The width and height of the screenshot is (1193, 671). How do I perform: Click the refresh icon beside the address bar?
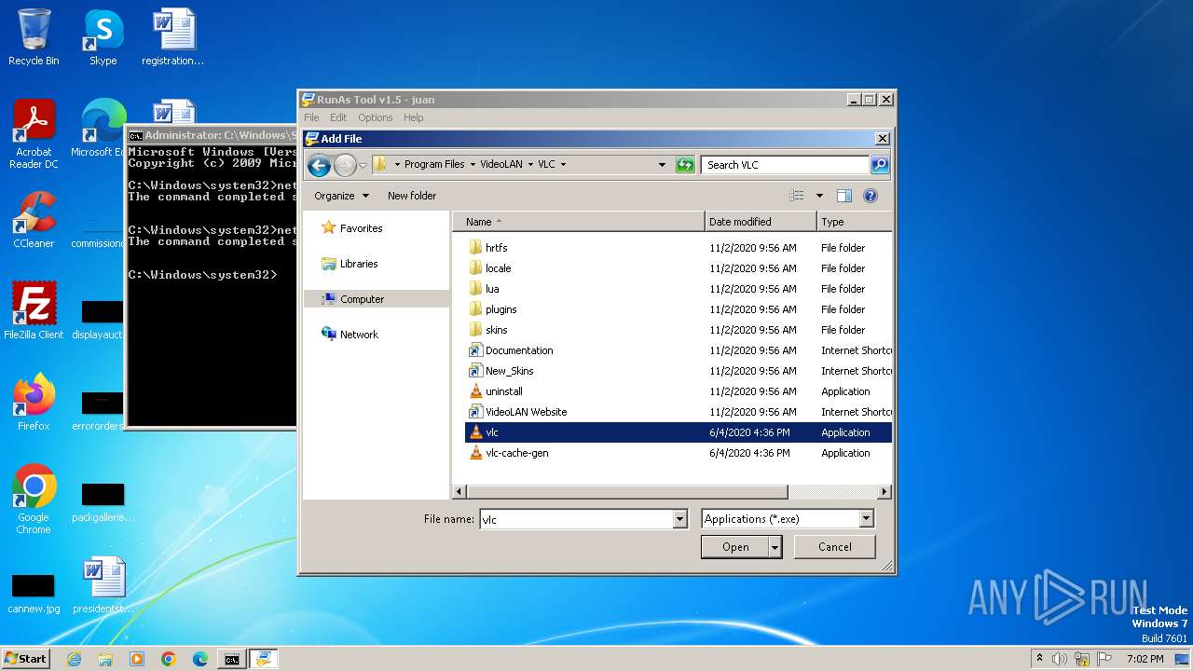coord(685,165)
